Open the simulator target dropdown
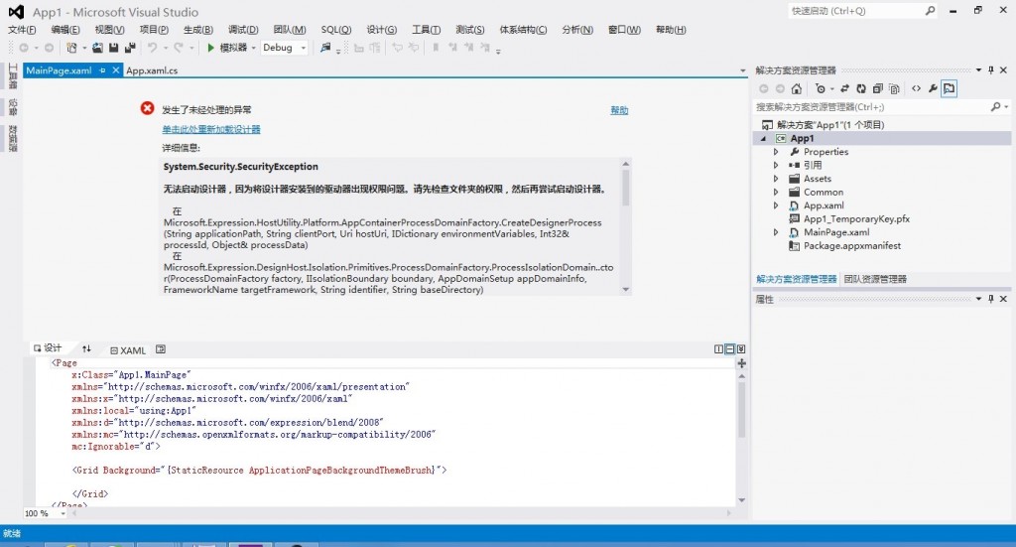1016x547 pixels. (253, 48)
